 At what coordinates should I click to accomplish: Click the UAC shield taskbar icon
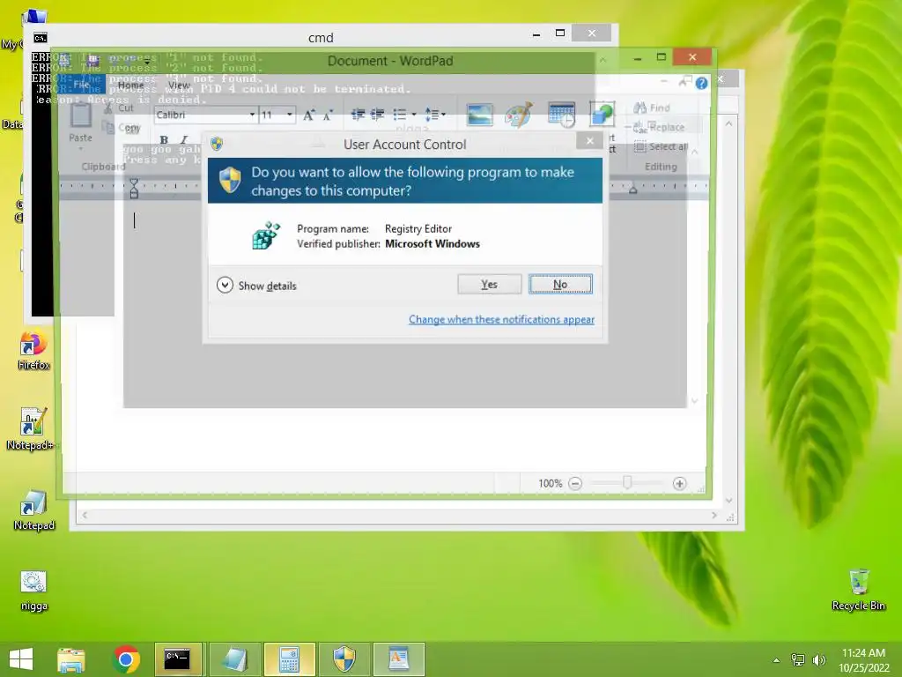(344, 659)
